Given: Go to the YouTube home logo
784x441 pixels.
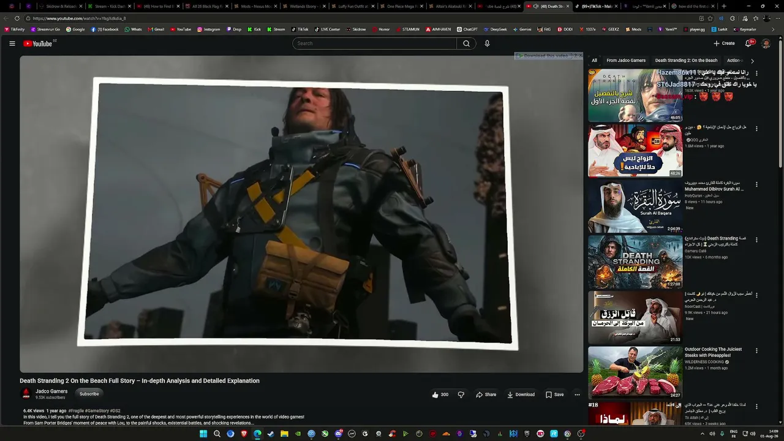Looking at the screenshot, I should [38, 43].
